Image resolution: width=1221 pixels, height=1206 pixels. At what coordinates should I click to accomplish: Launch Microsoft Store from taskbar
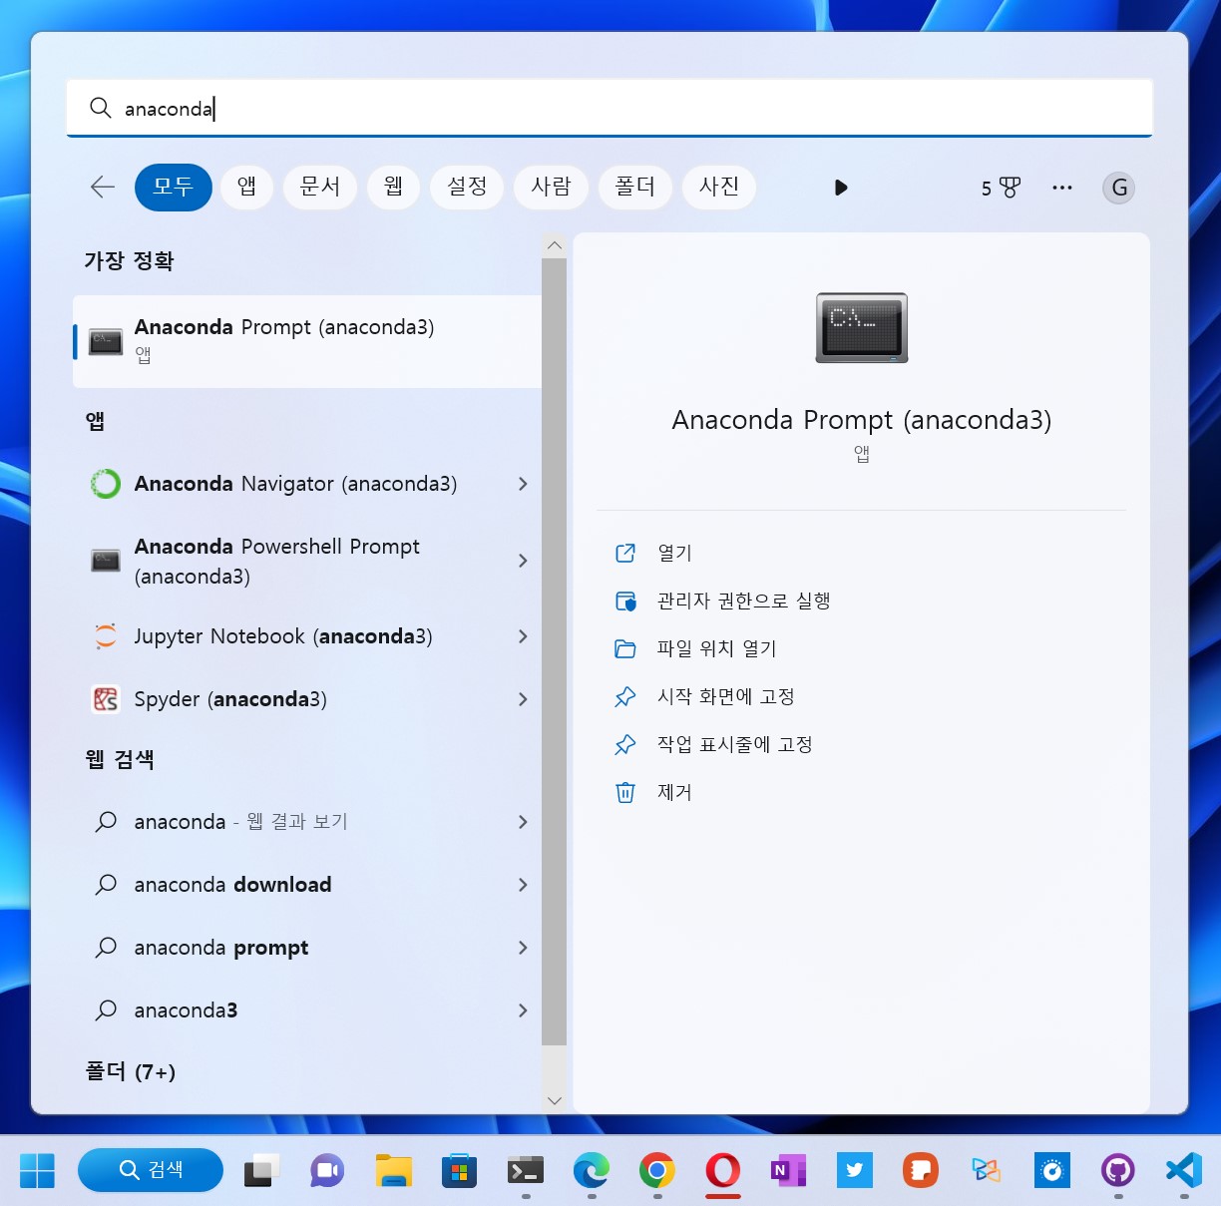pyautogui.click(x=459, y=1170)
